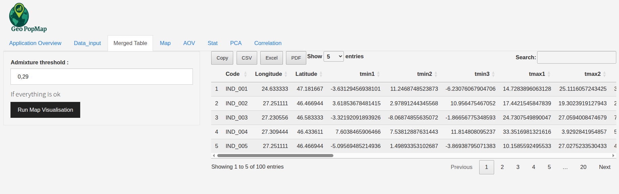Sort table by tmin1 column arrows

point(378,74)
